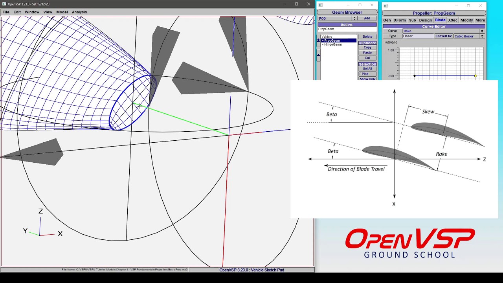Close the OpenVSP main window
503x283 pixels.
point(308,4)
